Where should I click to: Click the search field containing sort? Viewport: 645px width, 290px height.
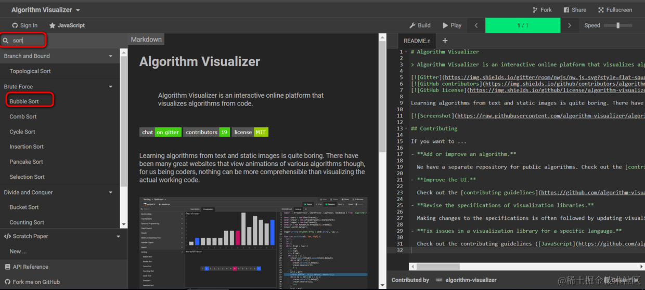coord(29,40)
